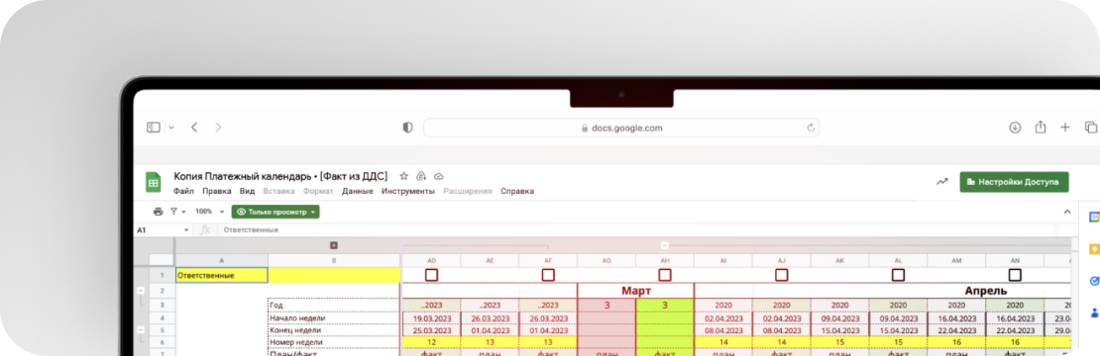
Task: Tick the checkbox in column AH
Action: point(665,275)
